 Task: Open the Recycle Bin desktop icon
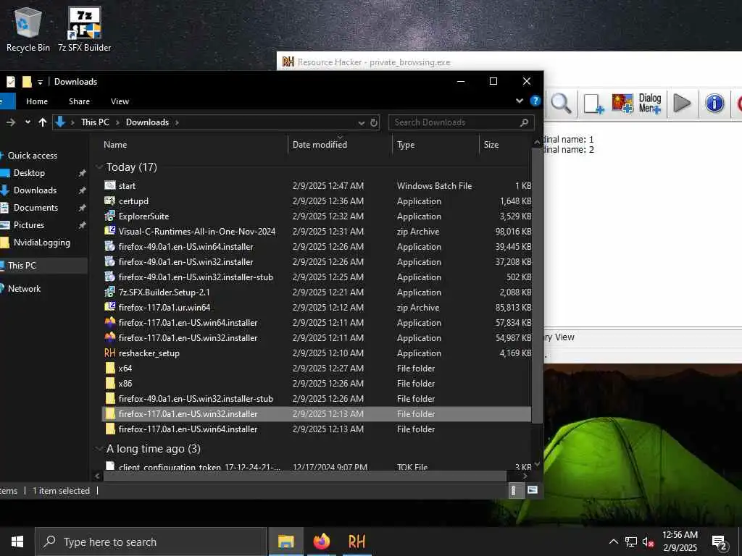pos(28,28)
